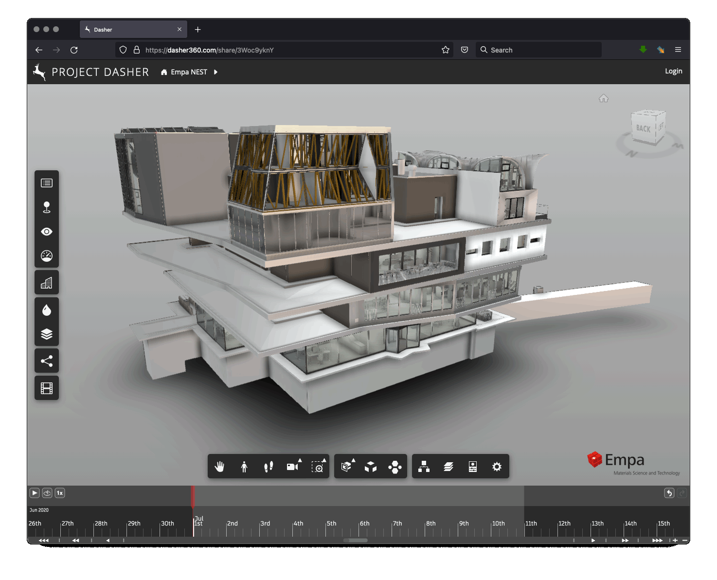Click the Login link
This screenshot has width=717, height=580.
point(673,71)
